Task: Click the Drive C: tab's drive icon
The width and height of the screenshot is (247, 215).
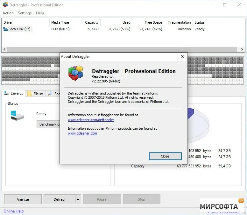Action: [6, 93]
